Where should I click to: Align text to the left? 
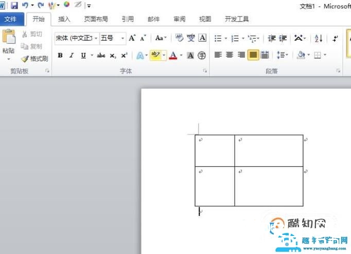click(218, 55)
